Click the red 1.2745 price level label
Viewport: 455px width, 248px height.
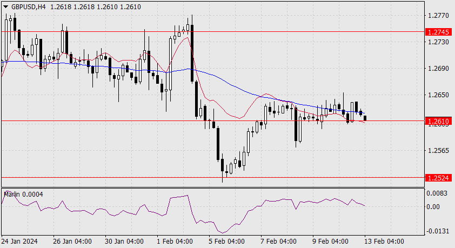(438, 32)
